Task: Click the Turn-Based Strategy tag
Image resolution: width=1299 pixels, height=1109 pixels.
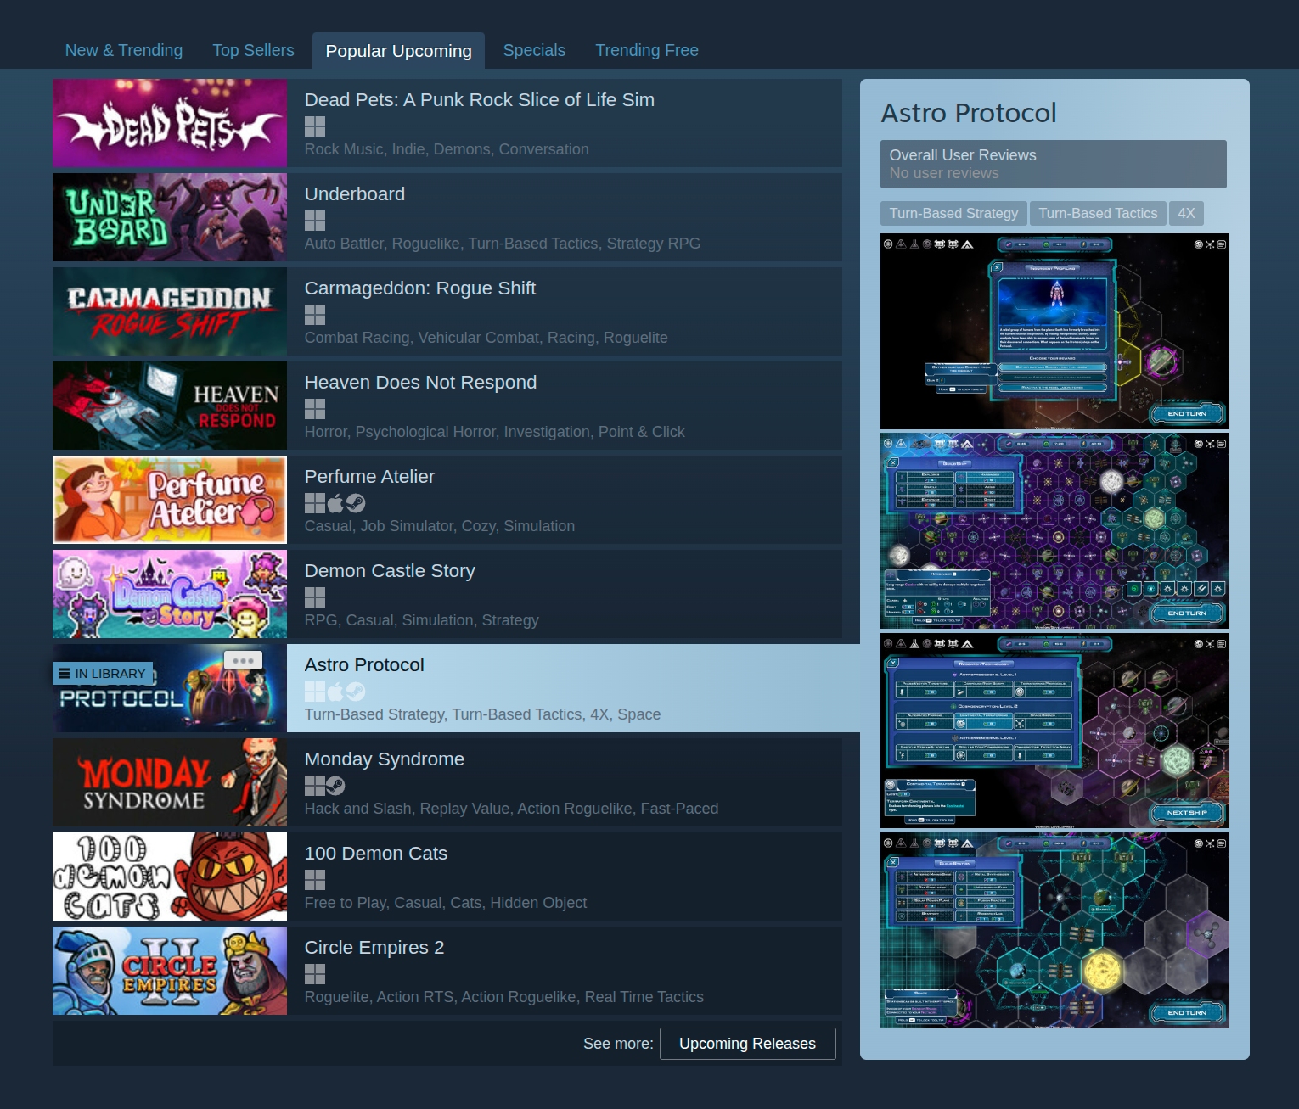Action: click(953, 213)
